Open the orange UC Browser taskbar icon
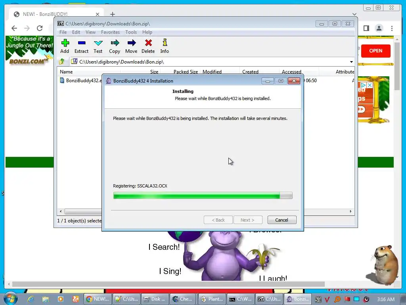406x305 pixels. [x=76, y=299]
